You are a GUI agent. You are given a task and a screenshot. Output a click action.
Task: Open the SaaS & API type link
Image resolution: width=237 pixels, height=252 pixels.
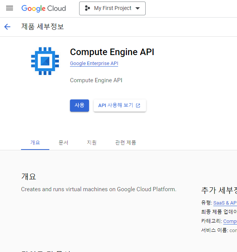click(225, 203)
